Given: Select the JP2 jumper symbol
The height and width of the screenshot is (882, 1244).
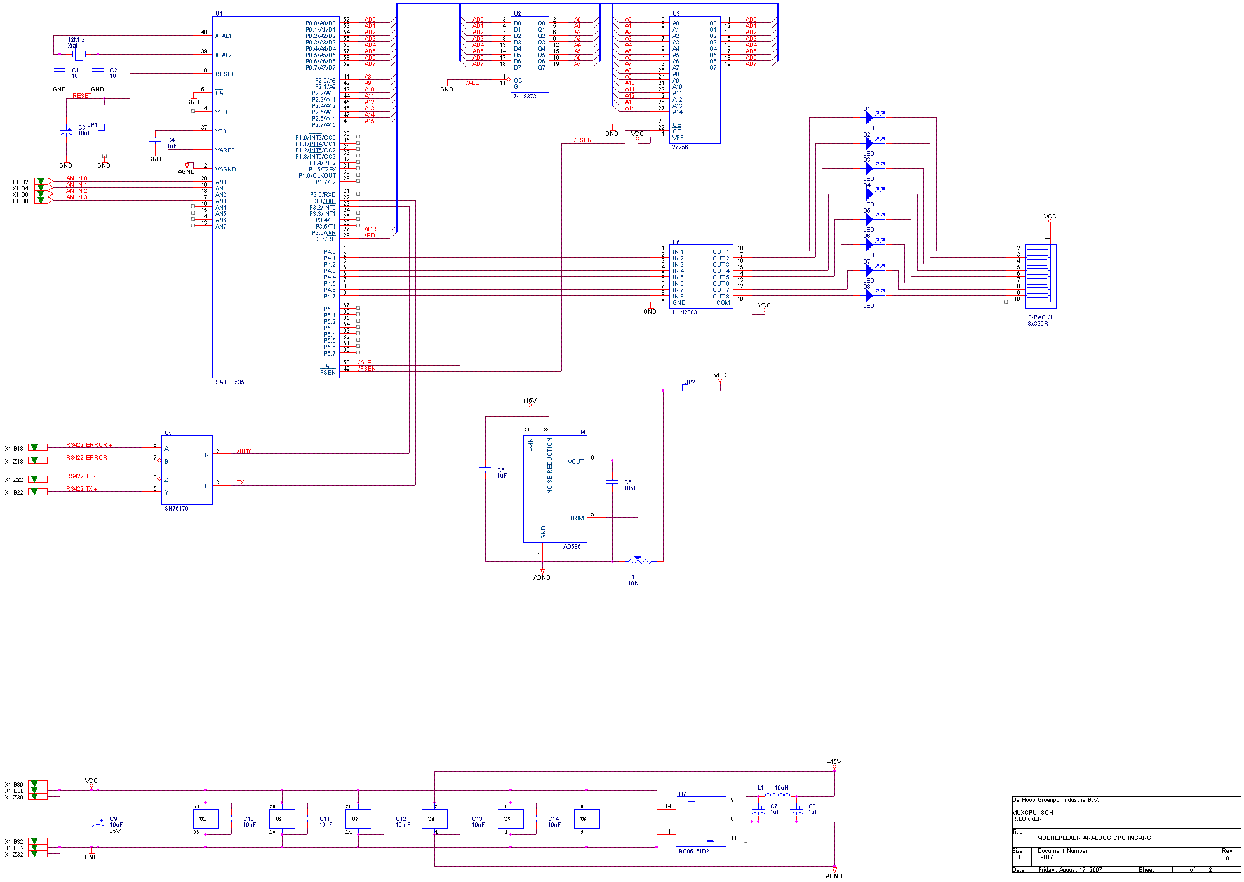Looking at the screenshot, I should [686, 387].
